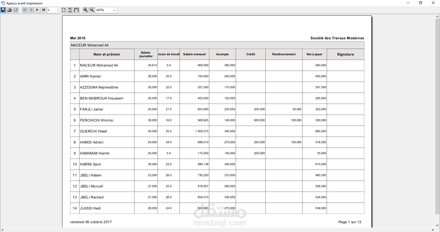
Task: Click the net pay value '560,000'
Action: click(321, 65)
